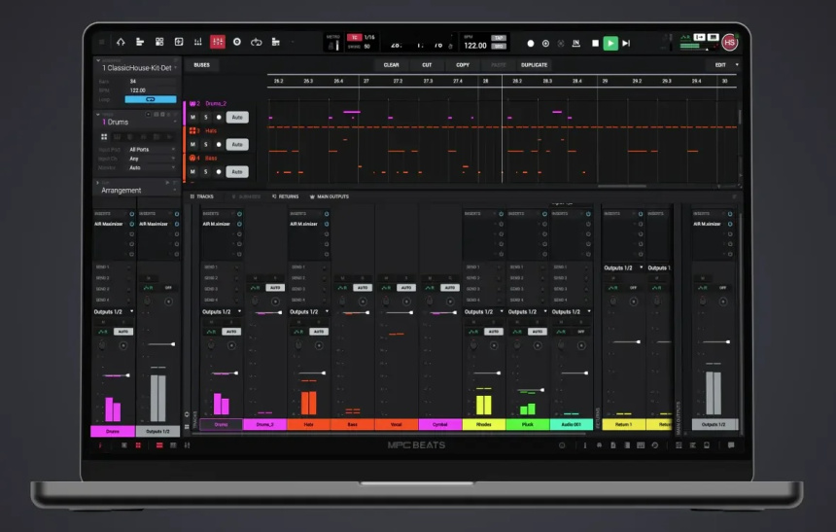Open the circular disc icon in toolbar
Screen dimensions: 836x532
tap(237, 42)
